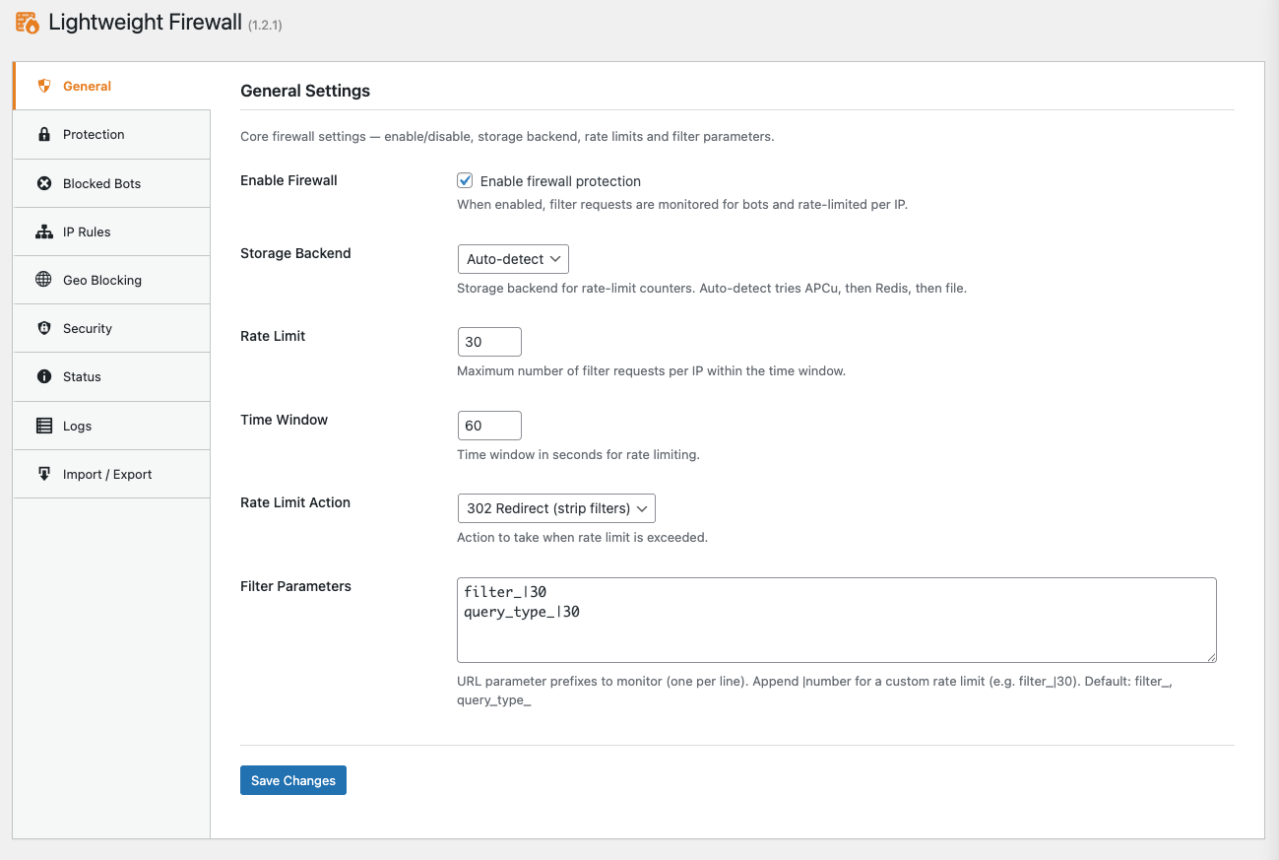The width and height of the screenshot is (1279, 860).
Task: Click inside the Filter Parameters text area
Action: pyautogui.click(x=835, y=619)
